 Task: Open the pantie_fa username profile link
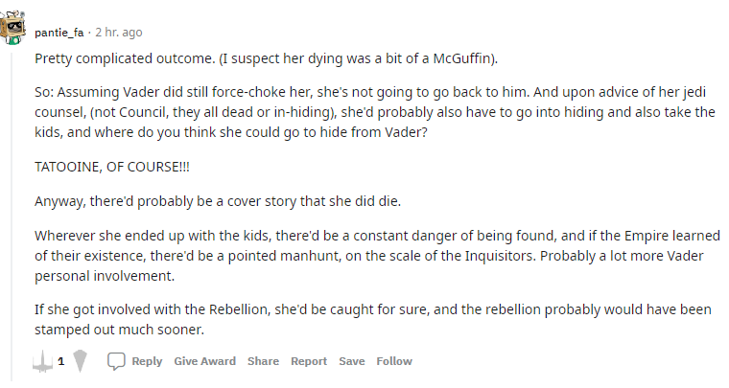(x=59, y=33)
